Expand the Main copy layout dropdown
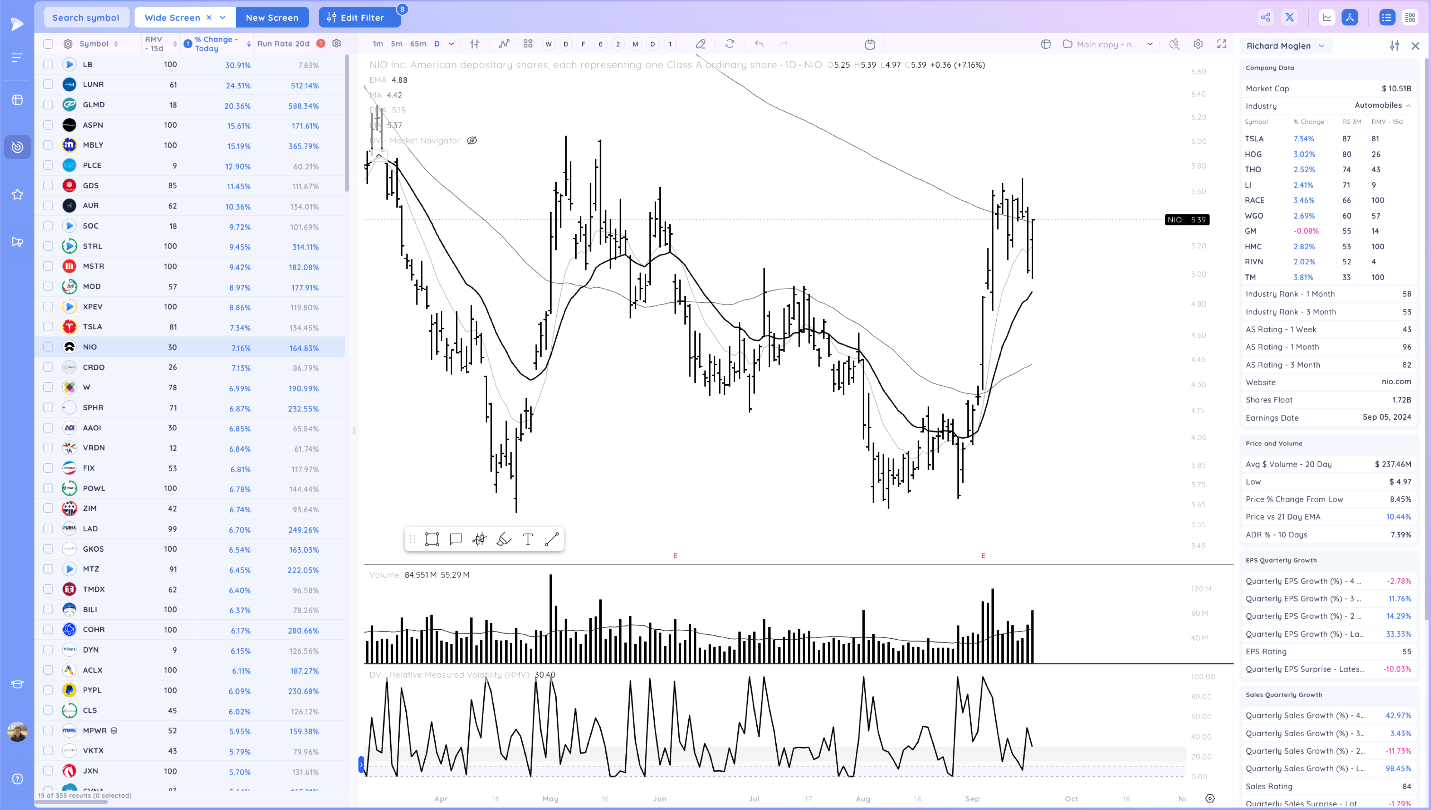This screenshot has width=1431, height=810. coord(1149,44)
